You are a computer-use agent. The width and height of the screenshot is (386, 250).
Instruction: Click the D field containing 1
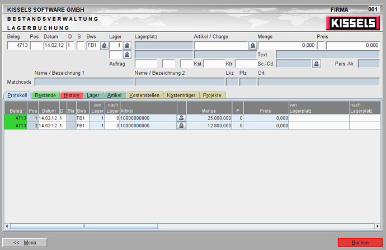(70, 45)
